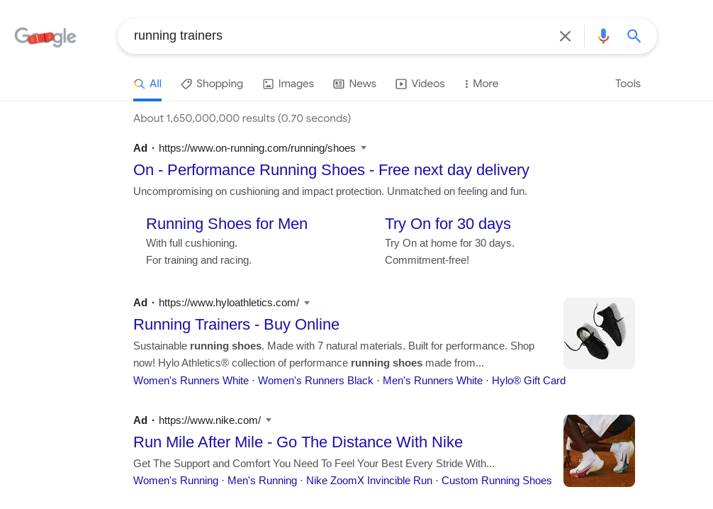Click the nike.com URL text
This screenshot has width=713, height=509.
click(210, 420)
